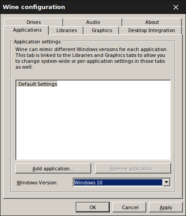The height and width of the screenshot is (216, 186).
Task: Select the Applications tab
Action: click(x=27, y=30)
